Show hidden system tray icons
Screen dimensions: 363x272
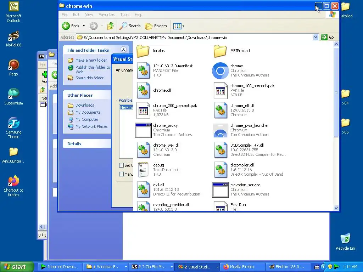click(x=323, y=267)
